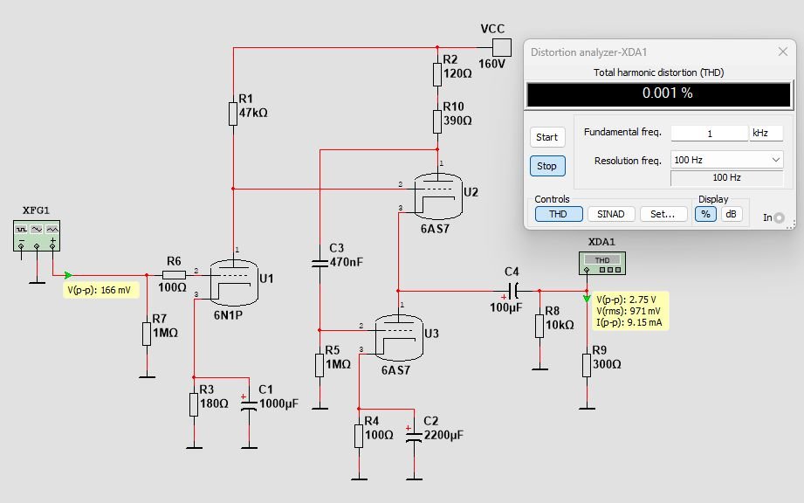Image resolution: width=804 pixels, height=503 pixels.
Task: Select resistor R2 120Ω
Action: pyautogui.click(x=436, y=75)
